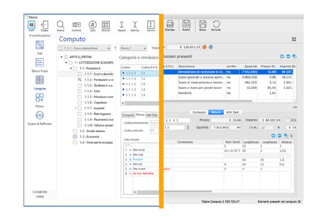Click the I.V.A. 22 stepper arrows
327x224 pixels.
[274, 127]
